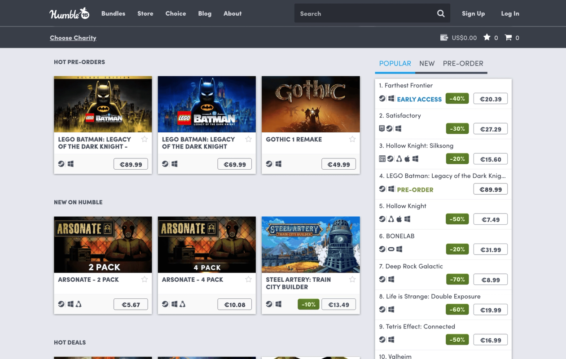Click Steam icon on Gothic 1 Remake card
Image resolution: width=566 pixels, height=359 pixels.
pos(269,164)
